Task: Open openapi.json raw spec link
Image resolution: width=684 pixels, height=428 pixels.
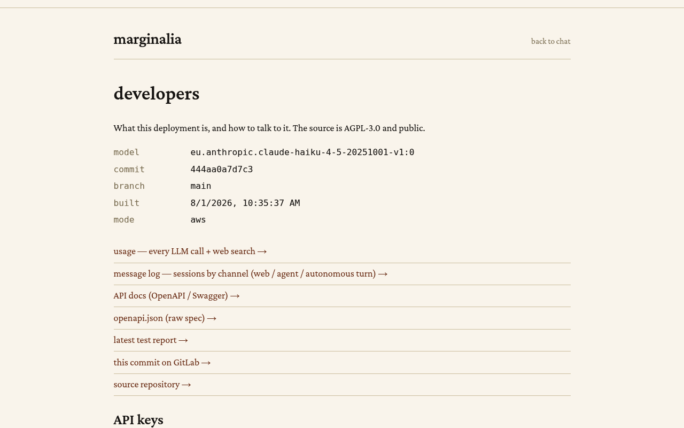Action: 165,318
